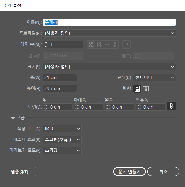Select the grid by row artboard arrangement icon
The width and height of the screenshot is (185, 187).
tap(91, 44)
